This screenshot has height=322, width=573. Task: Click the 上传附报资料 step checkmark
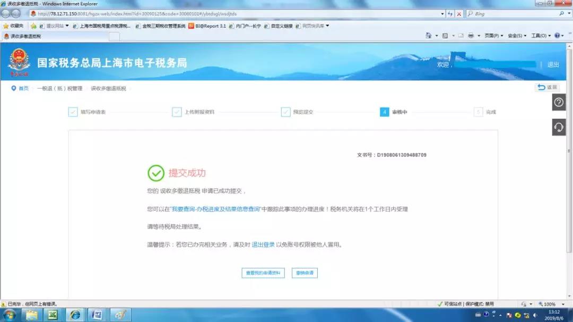[177, 112]
